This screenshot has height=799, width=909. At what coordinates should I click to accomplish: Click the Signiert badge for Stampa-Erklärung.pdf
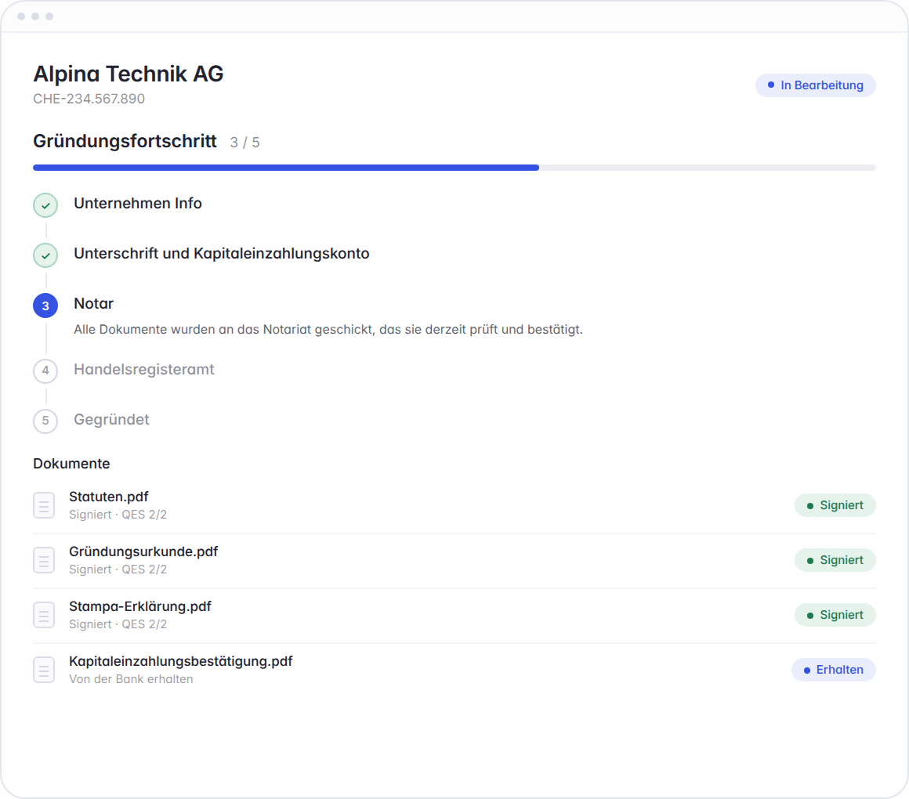point(835,615)
